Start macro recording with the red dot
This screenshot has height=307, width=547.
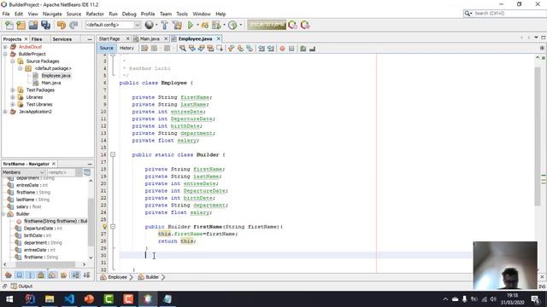(282, 49)
